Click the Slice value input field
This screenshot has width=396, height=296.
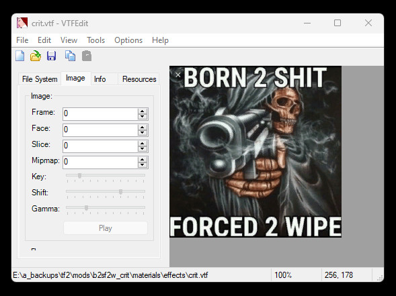point(100,146)
